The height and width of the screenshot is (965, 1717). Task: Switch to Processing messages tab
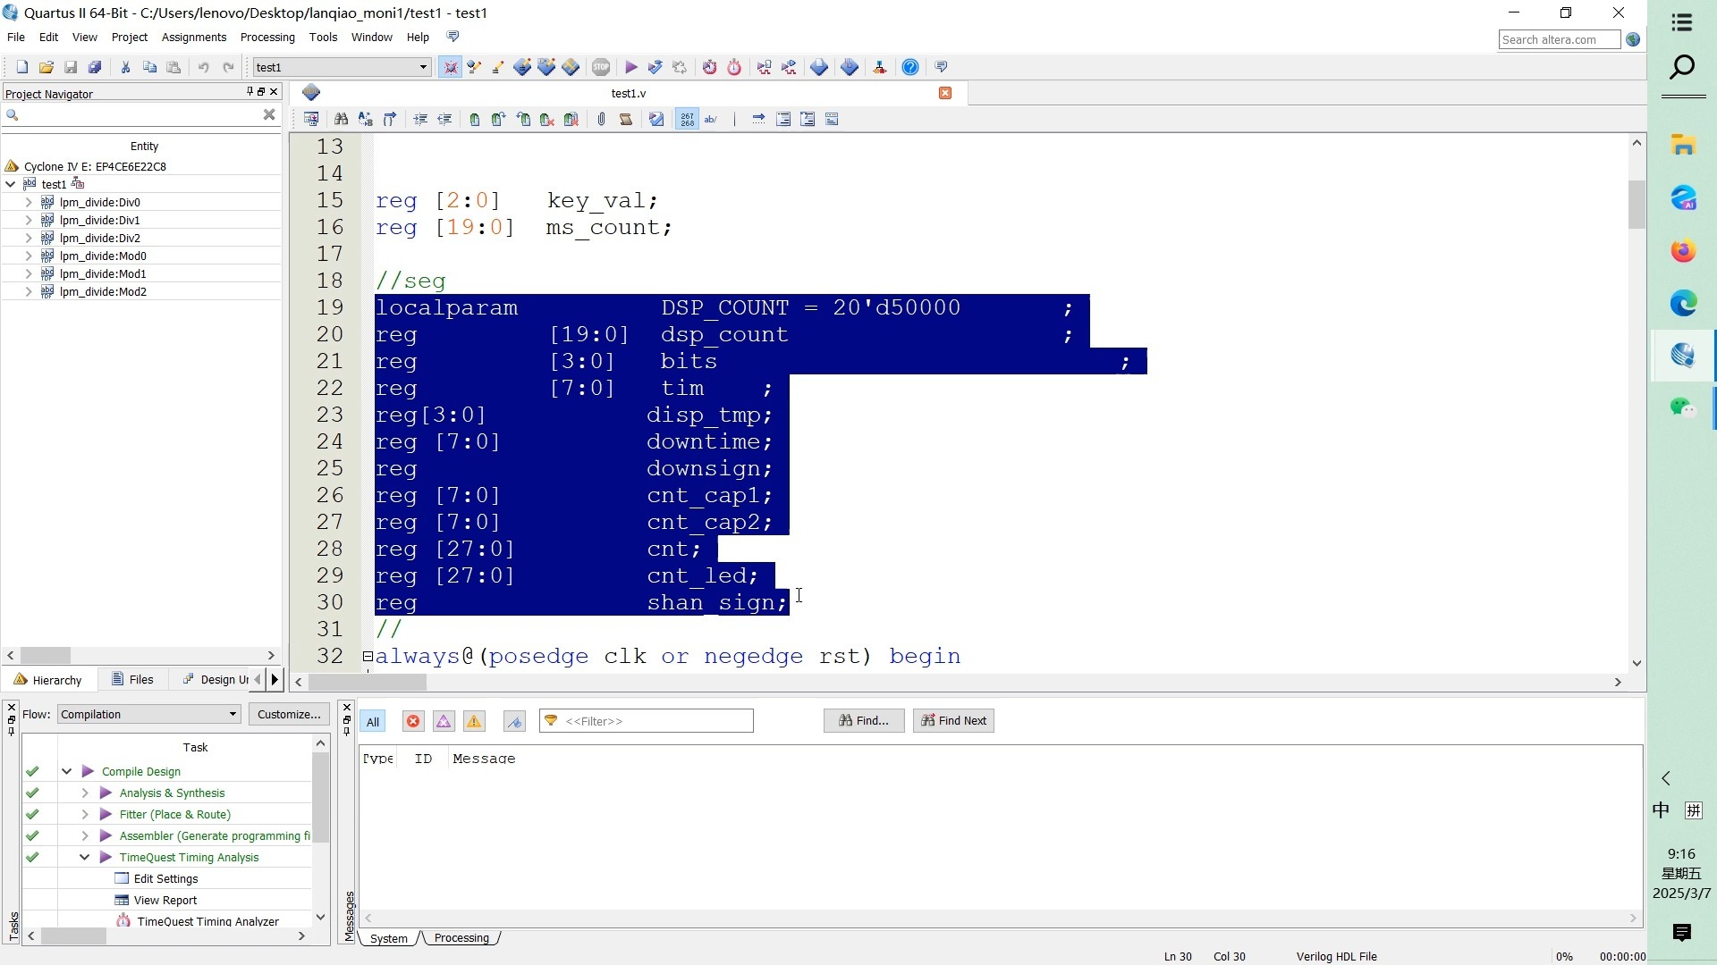(x=461, y=938)
